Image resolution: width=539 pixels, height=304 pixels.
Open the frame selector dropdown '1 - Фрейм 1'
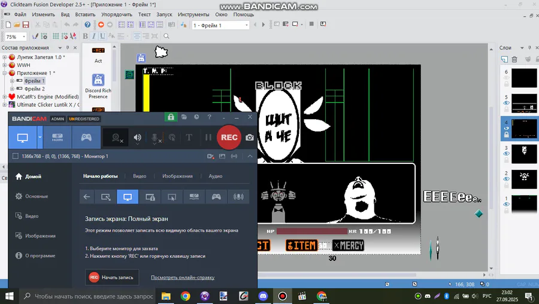tap(220, 25)
